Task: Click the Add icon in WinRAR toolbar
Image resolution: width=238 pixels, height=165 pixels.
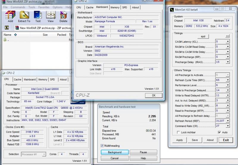Action: tap(10, 15)
